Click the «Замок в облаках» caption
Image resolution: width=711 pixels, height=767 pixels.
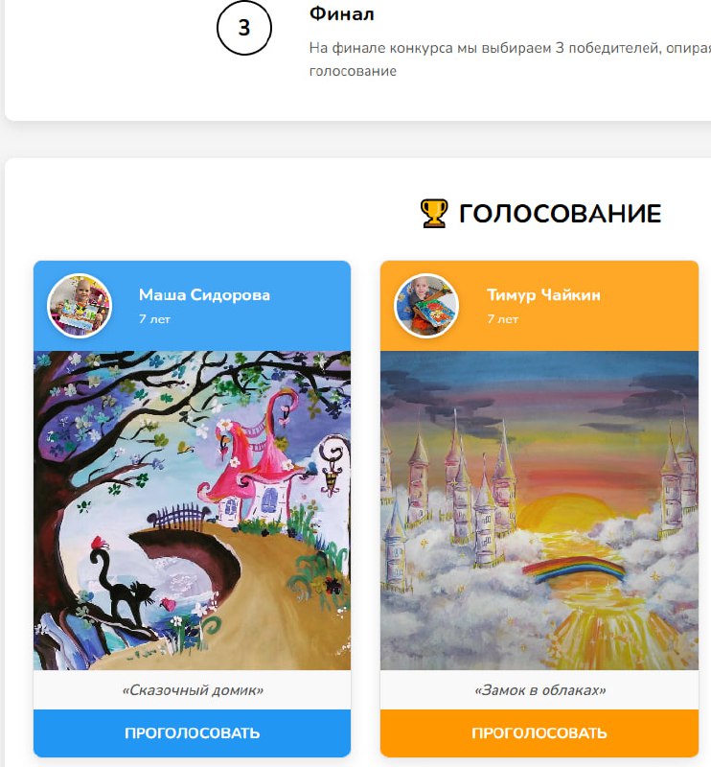(x=539, y=690)
